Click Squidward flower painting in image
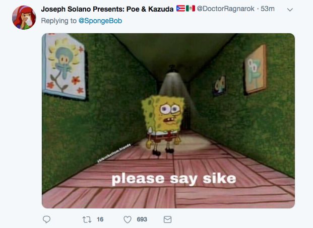 click(65, 66)
